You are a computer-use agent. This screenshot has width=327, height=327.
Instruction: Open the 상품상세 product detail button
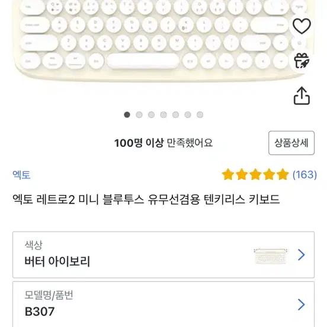click(x=291, y=143)
